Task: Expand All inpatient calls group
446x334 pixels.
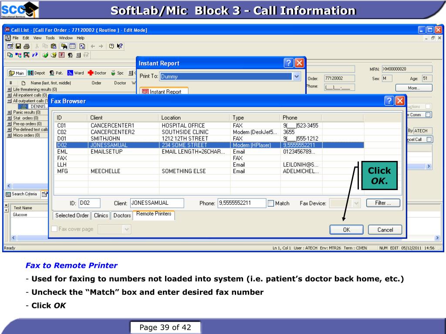Action: click(x=10, y=95)
